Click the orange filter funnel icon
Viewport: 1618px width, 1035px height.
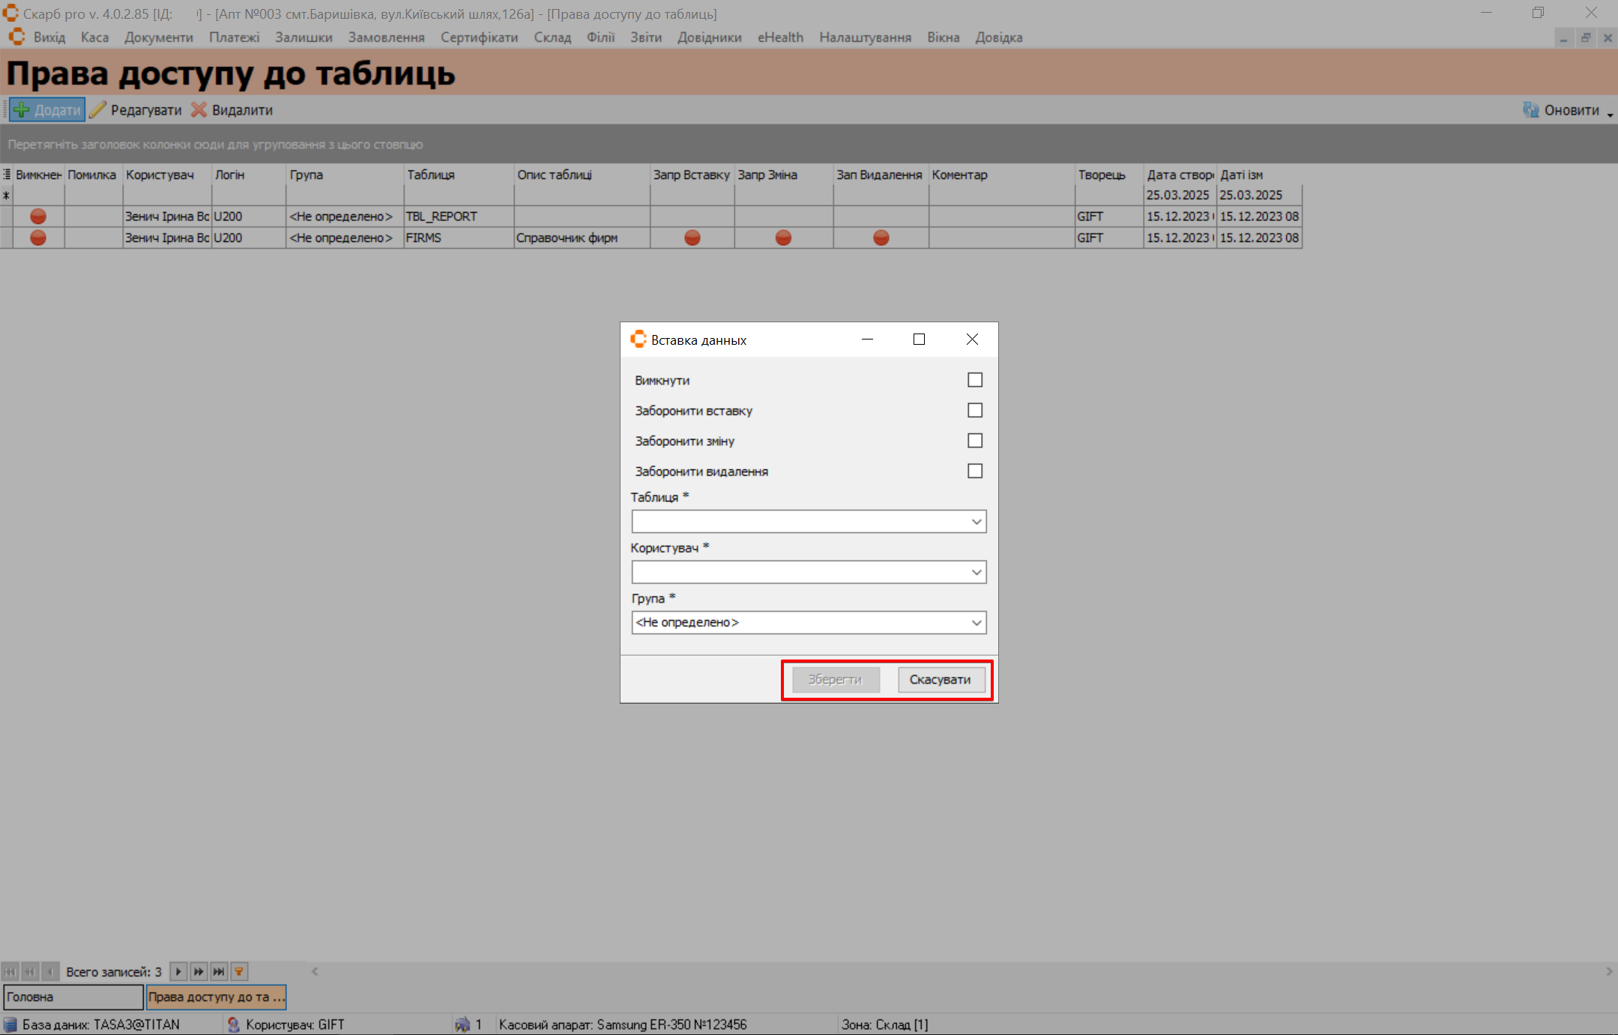tap(239, 971)
